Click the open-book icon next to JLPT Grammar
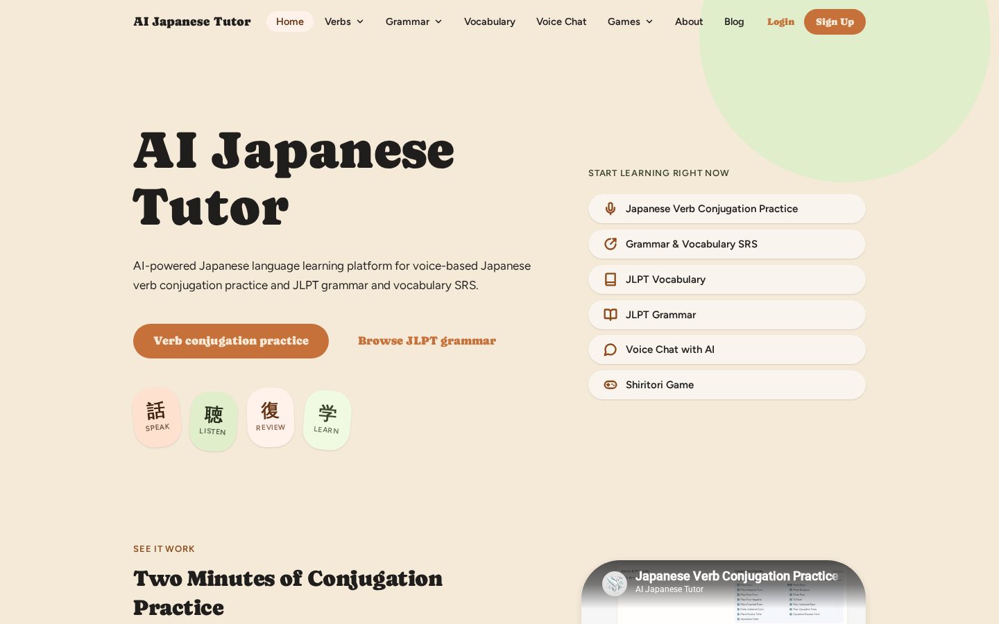Screen dimensions: 999x624 610,315
